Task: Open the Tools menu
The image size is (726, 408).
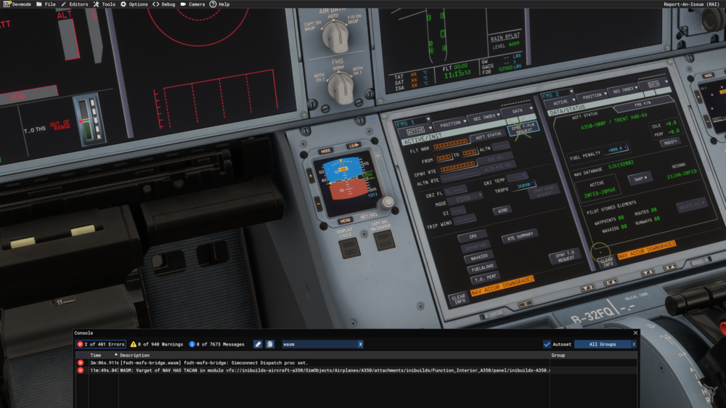Action: pyautogui.click(x=104, y=4)
